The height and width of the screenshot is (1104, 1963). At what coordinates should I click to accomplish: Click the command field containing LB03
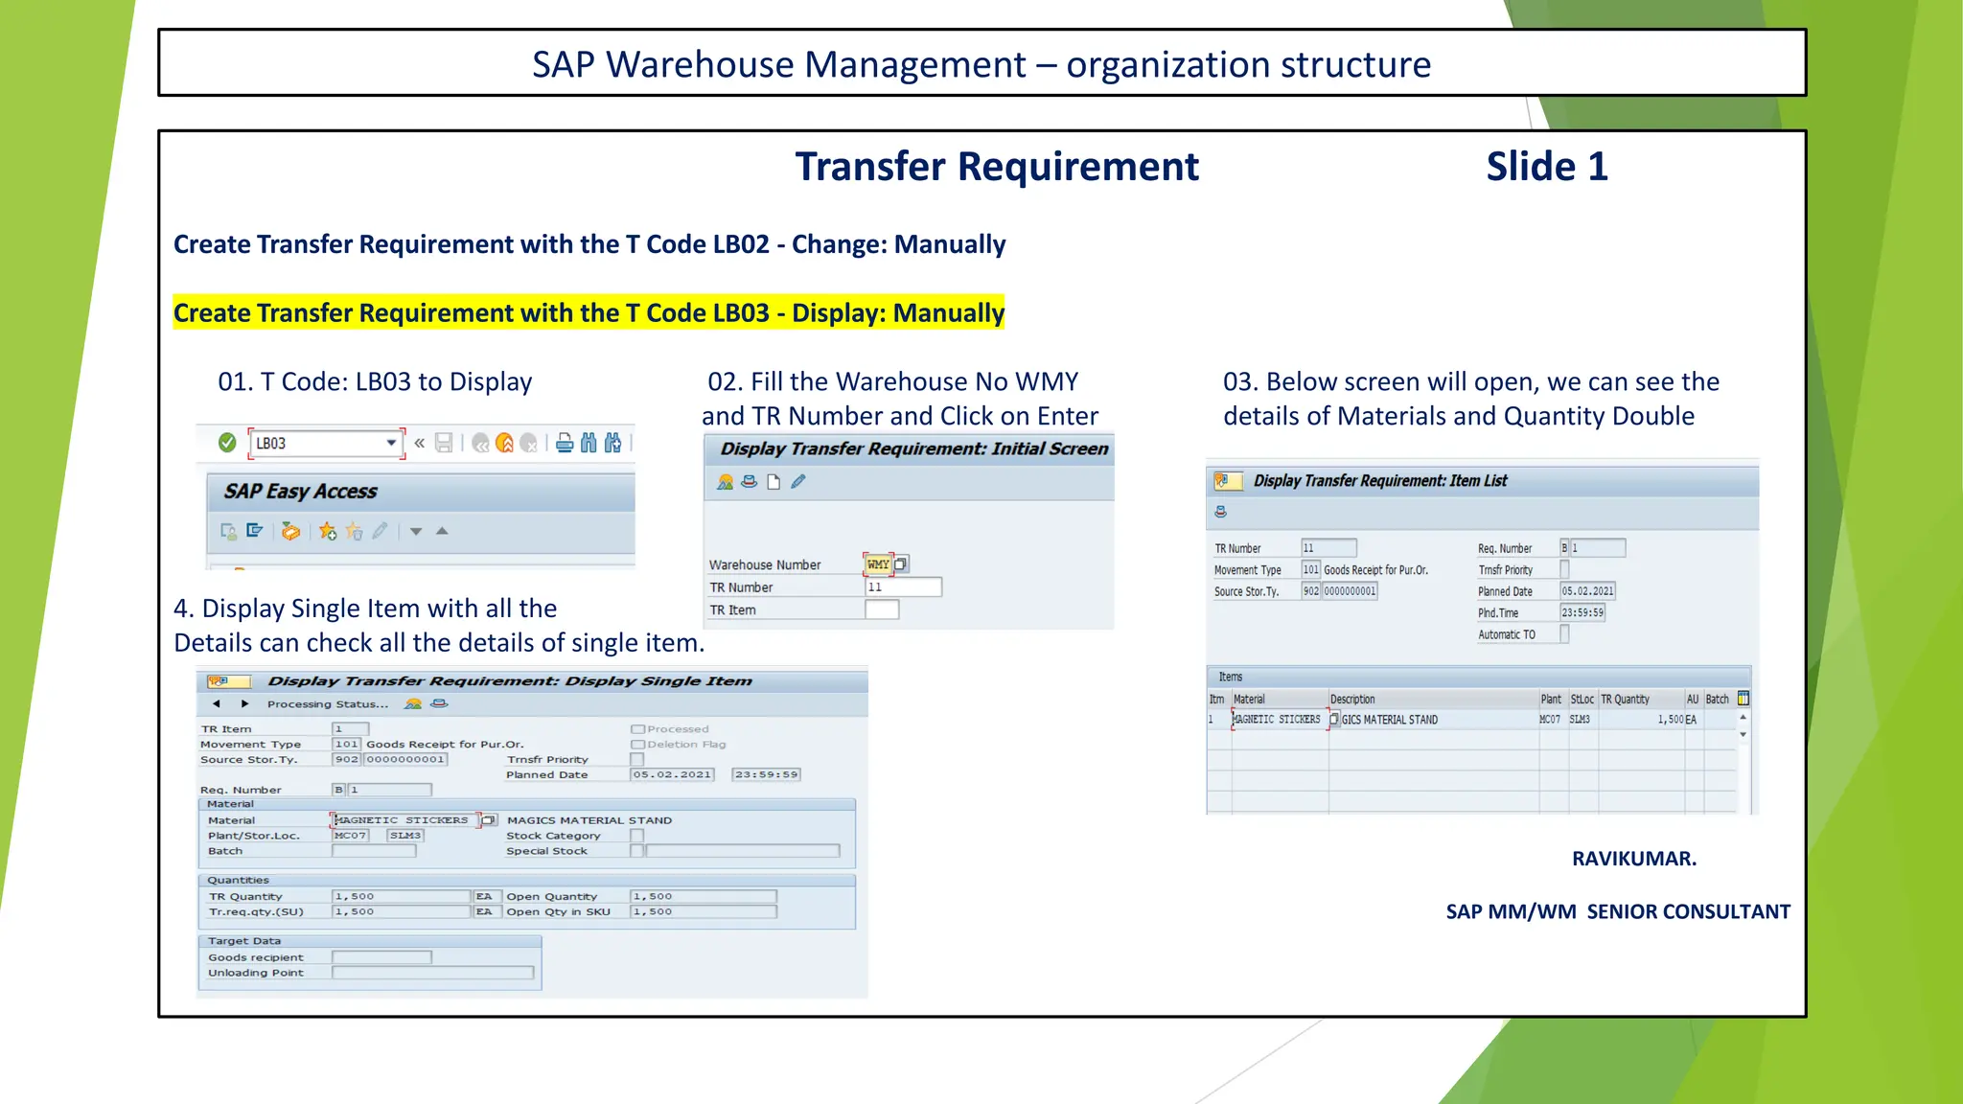325,443
